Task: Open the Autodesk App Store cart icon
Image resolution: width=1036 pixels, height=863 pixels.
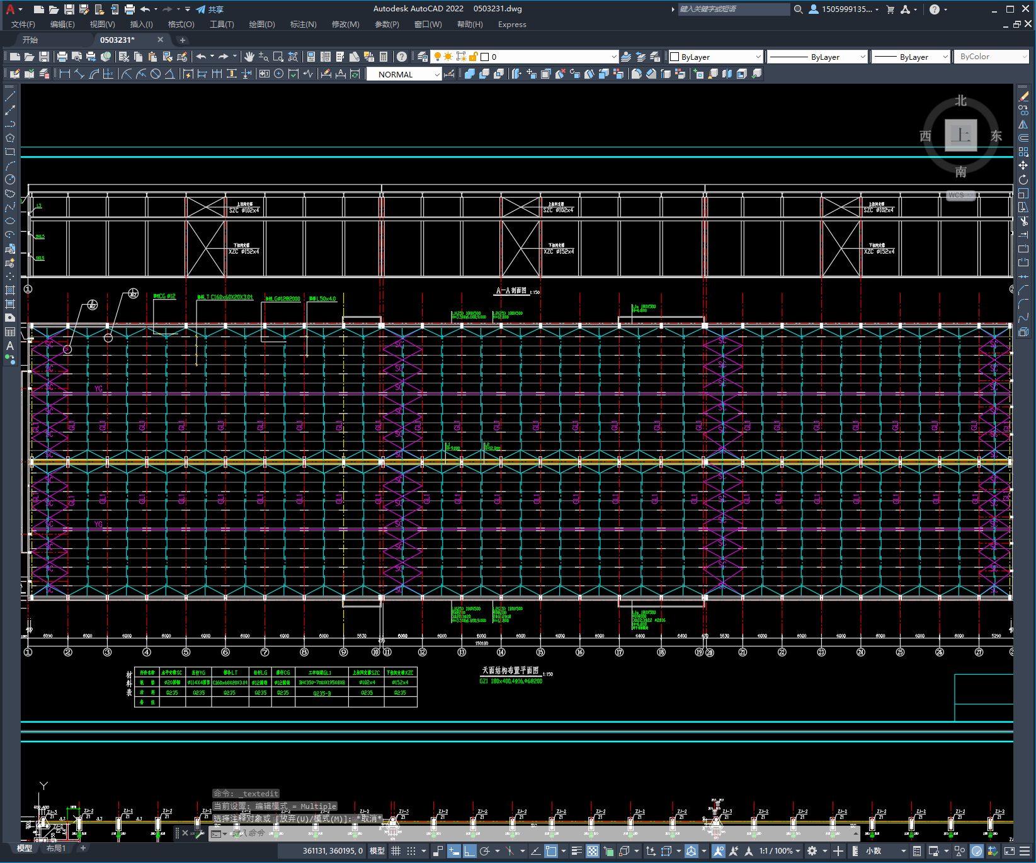Action: coord(891,9)
